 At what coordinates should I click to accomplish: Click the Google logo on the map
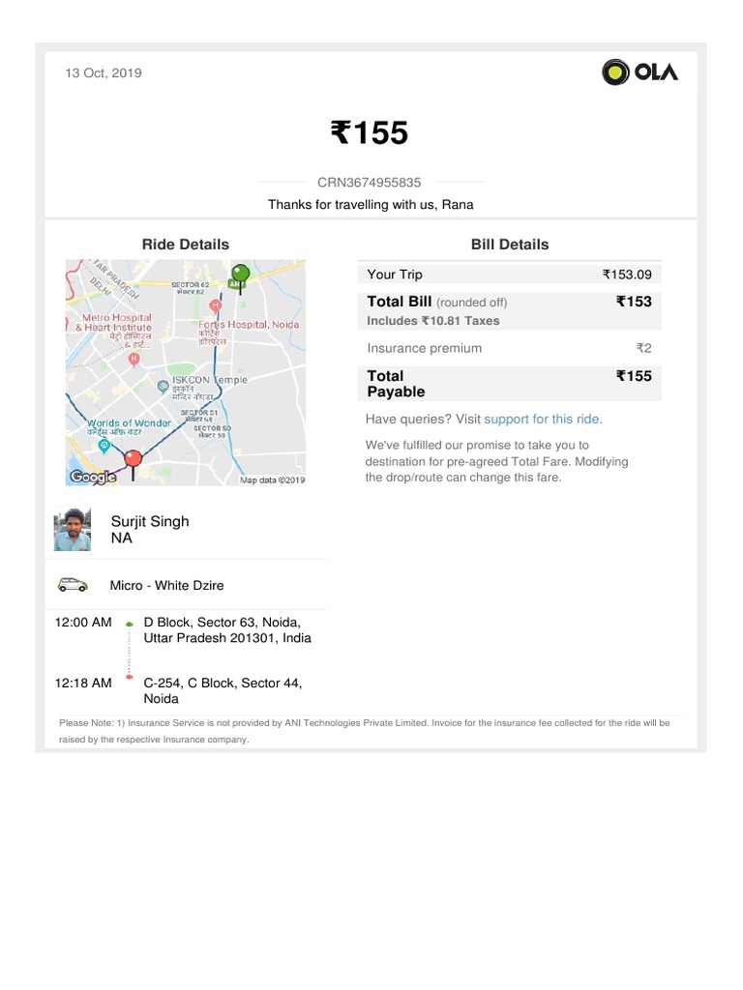pos(93,477)
